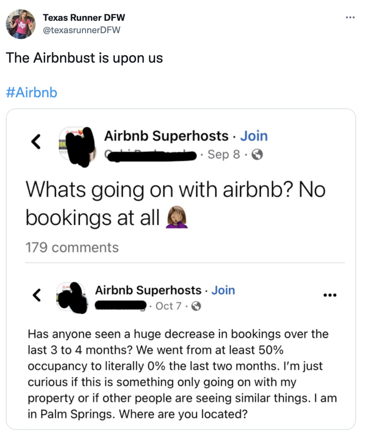This screenshot has width=365, height=432.
Task: Go back using the first post's chevron
Action: [35, 141]
